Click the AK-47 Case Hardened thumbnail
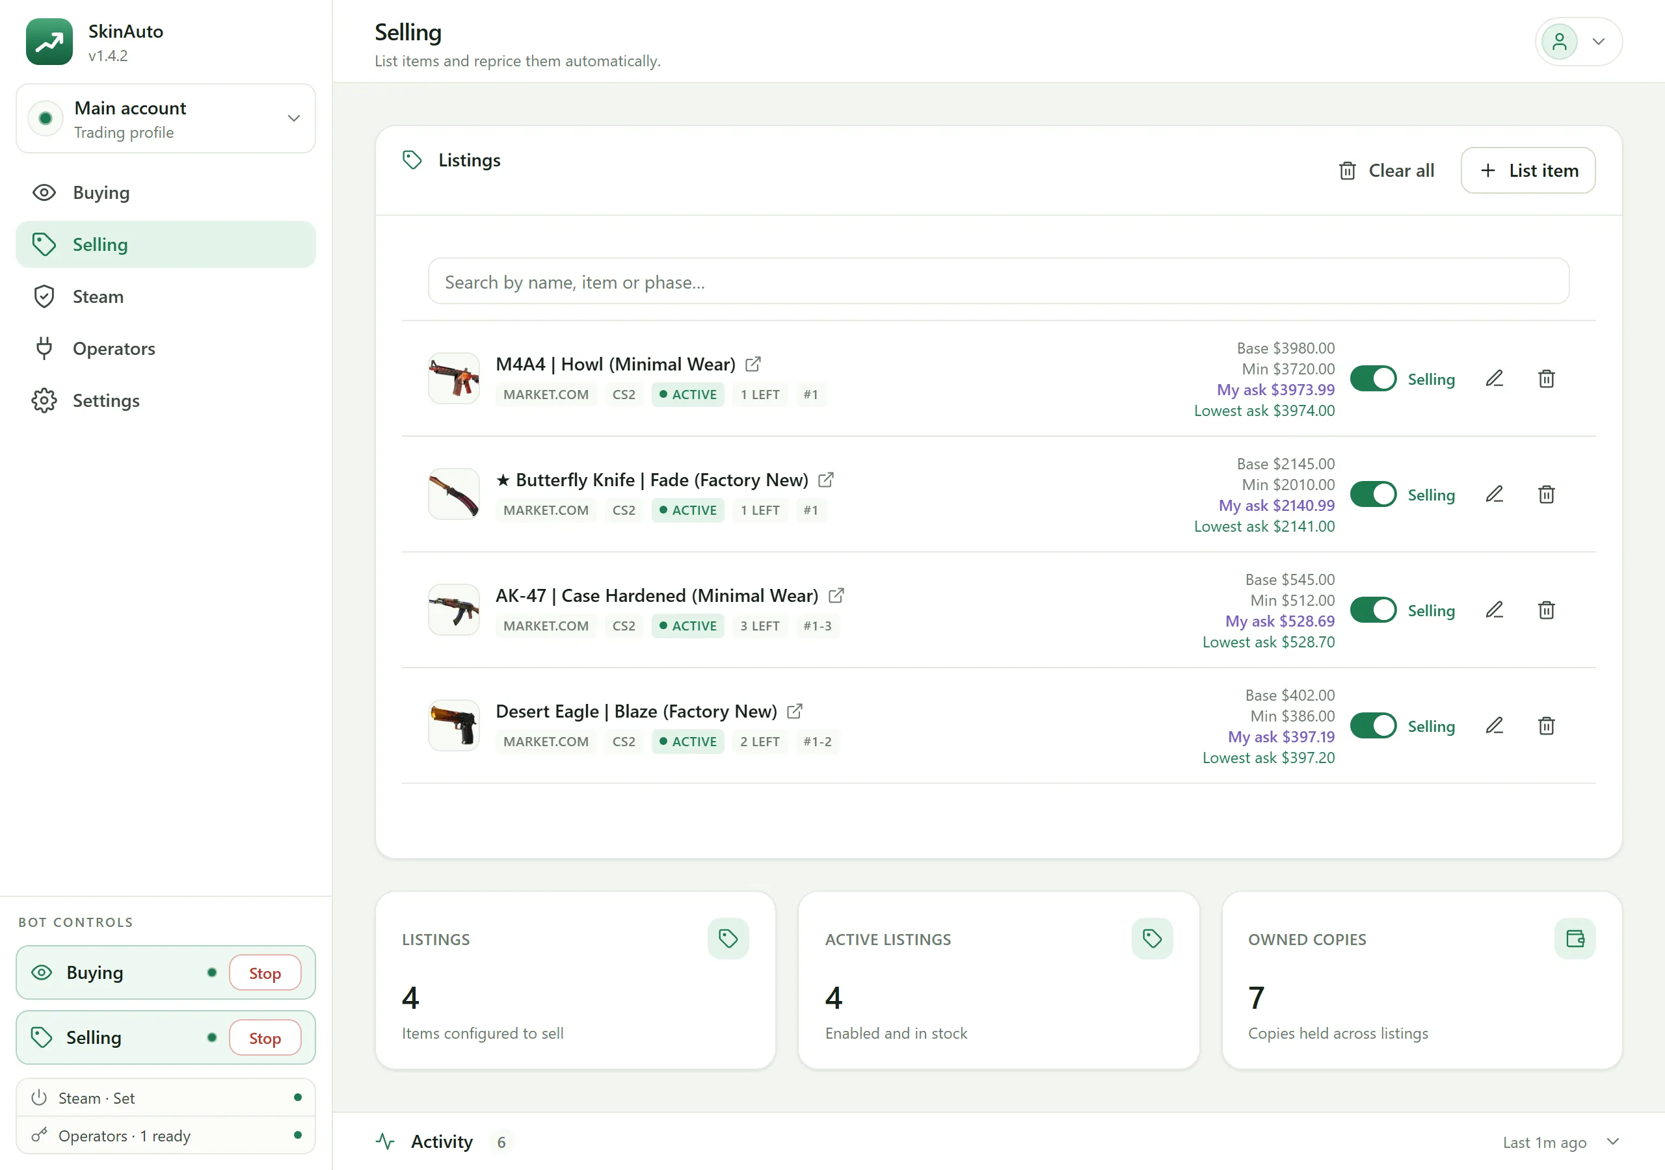The width and height of the screenshot is (1665, 1170). click(454, 610)
